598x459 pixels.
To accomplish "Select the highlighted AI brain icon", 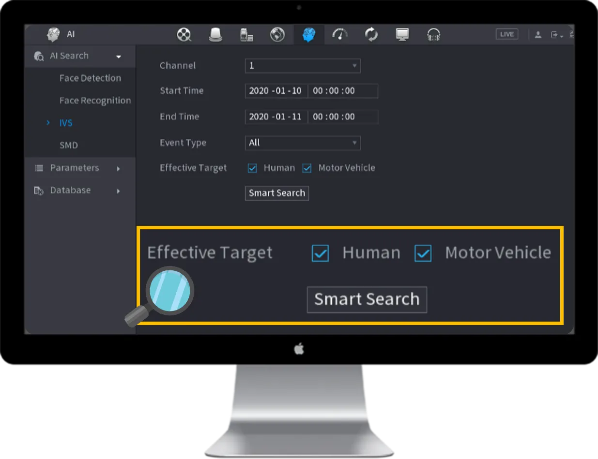I will point(309,35).
